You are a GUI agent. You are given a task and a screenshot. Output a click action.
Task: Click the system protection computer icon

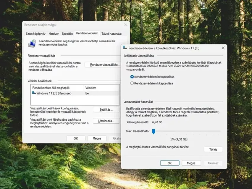[32, 43]
